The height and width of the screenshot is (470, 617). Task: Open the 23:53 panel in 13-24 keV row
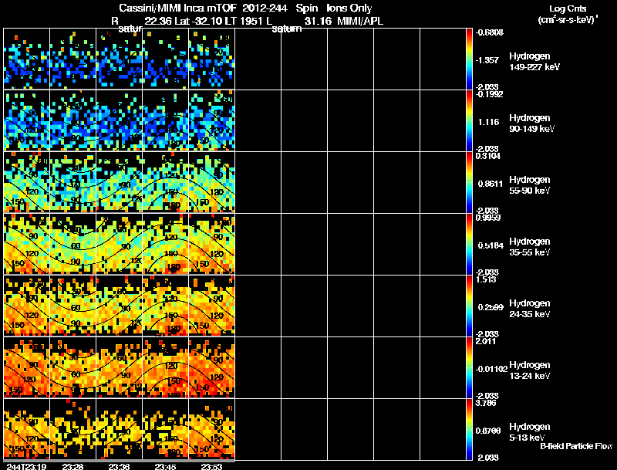coord(211,367)
